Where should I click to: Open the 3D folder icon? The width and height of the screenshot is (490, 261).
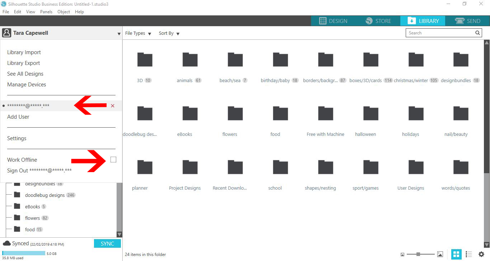point(145,60)
